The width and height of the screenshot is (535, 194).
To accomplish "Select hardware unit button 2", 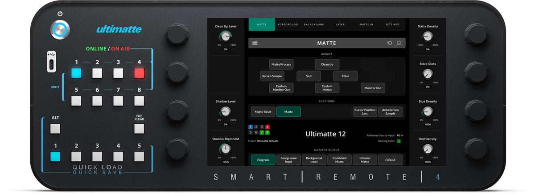I will pos(98,73).
